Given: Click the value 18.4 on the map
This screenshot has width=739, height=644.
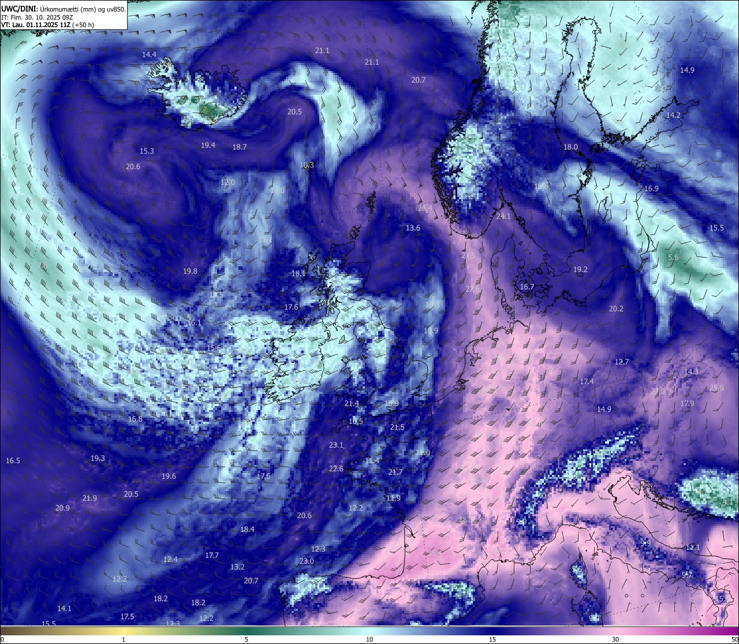Looking at the screenshot, I should click(247, 529).
